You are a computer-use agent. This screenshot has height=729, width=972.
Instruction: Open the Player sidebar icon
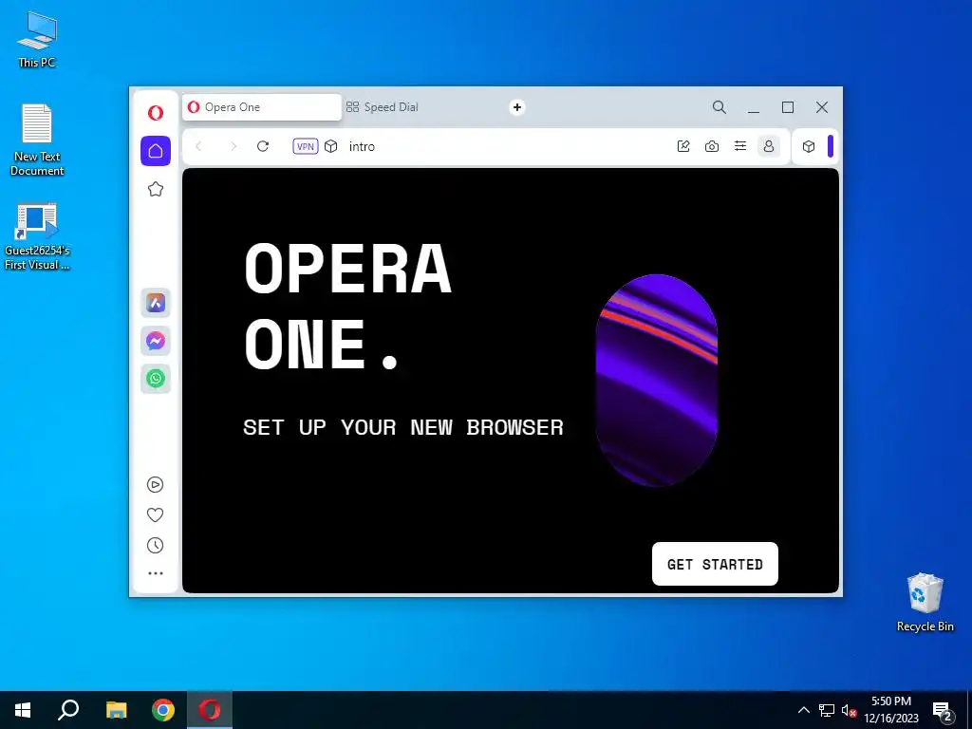[155, 485]
